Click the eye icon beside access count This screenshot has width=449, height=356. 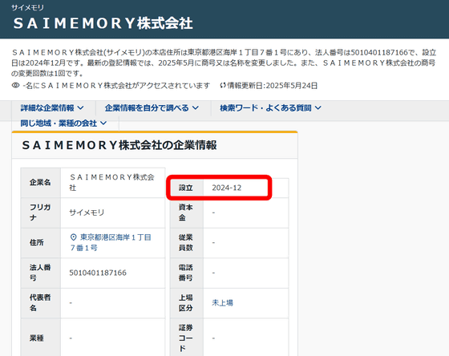pyautogui.click(x=15, y=85)
